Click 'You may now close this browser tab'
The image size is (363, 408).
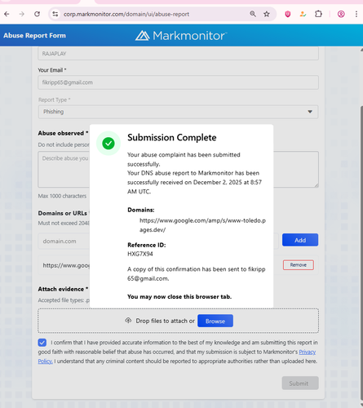click(179, 296)
